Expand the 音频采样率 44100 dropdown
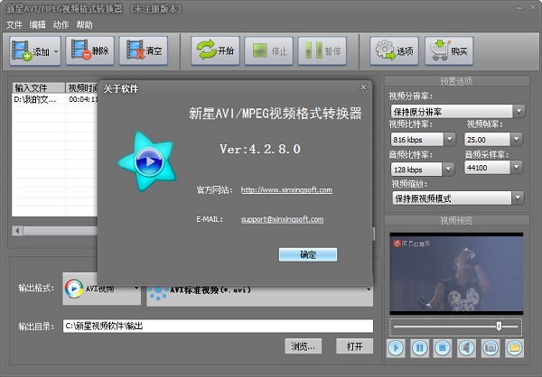This screenshot has height=377, width=542. [517, 168]
